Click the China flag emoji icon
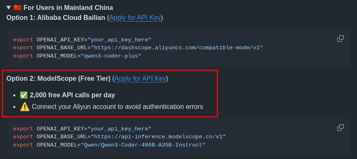Screen dimensions: 357x159 coord(17,8)
